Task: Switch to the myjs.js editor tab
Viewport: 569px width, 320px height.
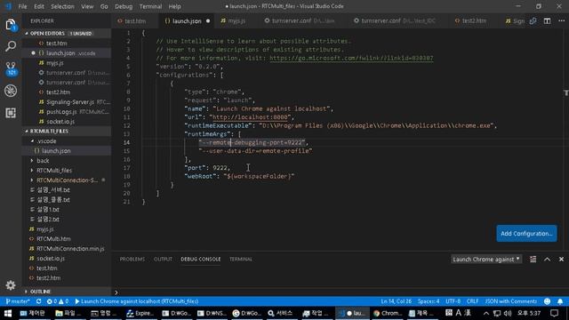Action: click(236, 21)
